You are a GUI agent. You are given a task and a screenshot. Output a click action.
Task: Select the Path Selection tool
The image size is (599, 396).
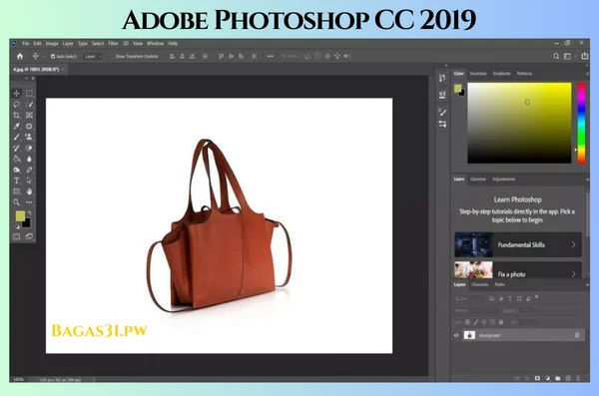pos(29,181)
